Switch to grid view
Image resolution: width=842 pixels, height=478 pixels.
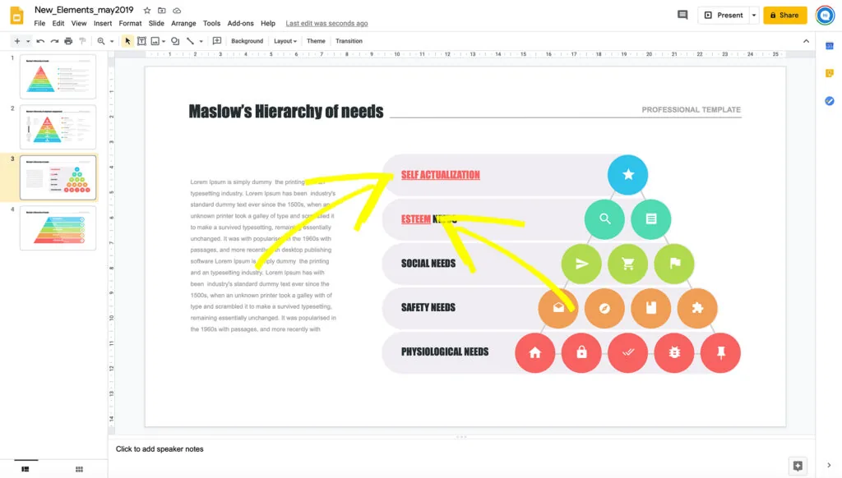(79, 469)
